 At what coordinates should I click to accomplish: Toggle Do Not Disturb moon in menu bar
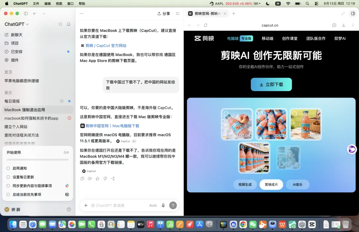268,4
